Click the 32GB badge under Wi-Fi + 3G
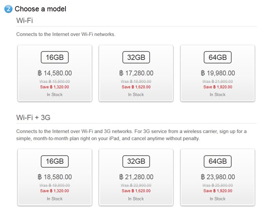This screenshot has height=210, width=264. coord(136,161)
